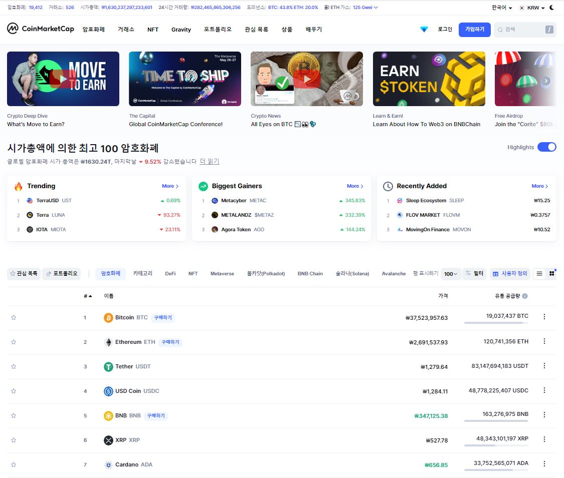This screenshot has width=564, height=478.
Task: Click the Bitcoin coin icon
Action: click(x=108, y=317)
